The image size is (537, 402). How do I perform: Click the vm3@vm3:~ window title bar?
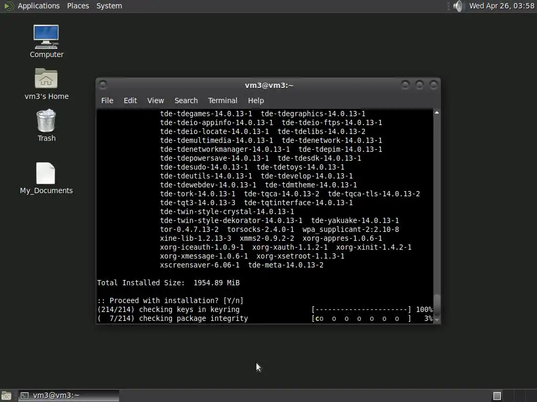(269, 85)
